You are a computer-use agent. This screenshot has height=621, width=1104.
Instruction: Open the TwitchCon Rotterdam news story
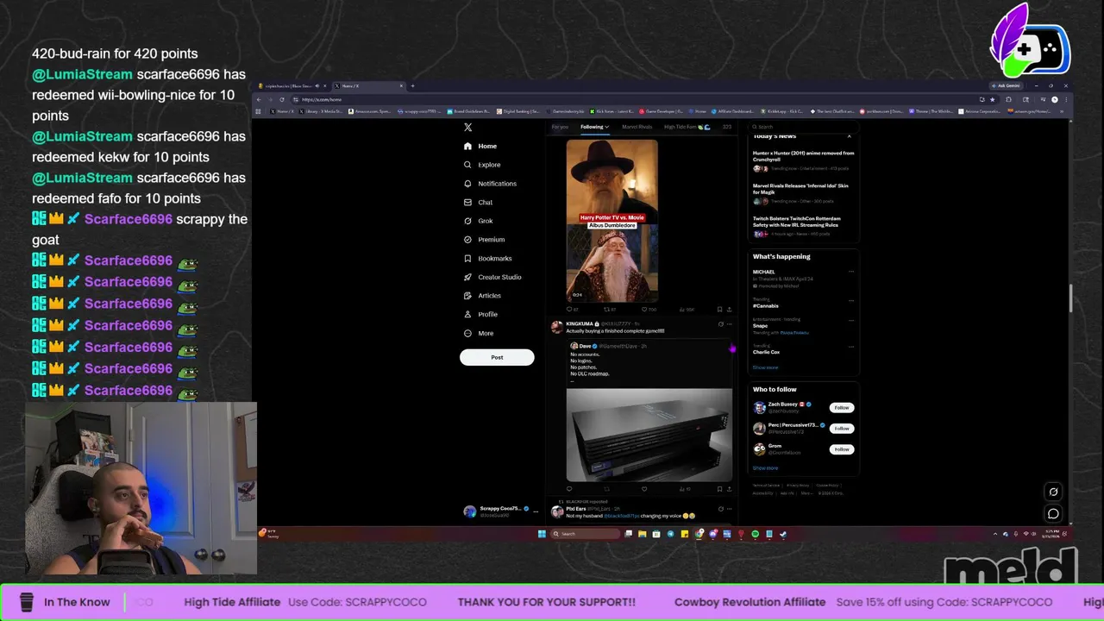click(803, 226)
